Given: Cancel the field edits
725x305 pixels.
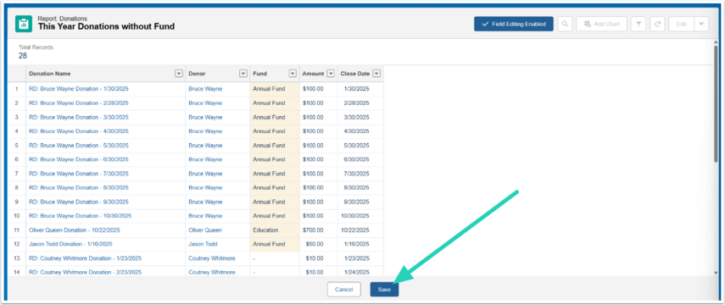Looking at the screenshot, I should (344, 289).
